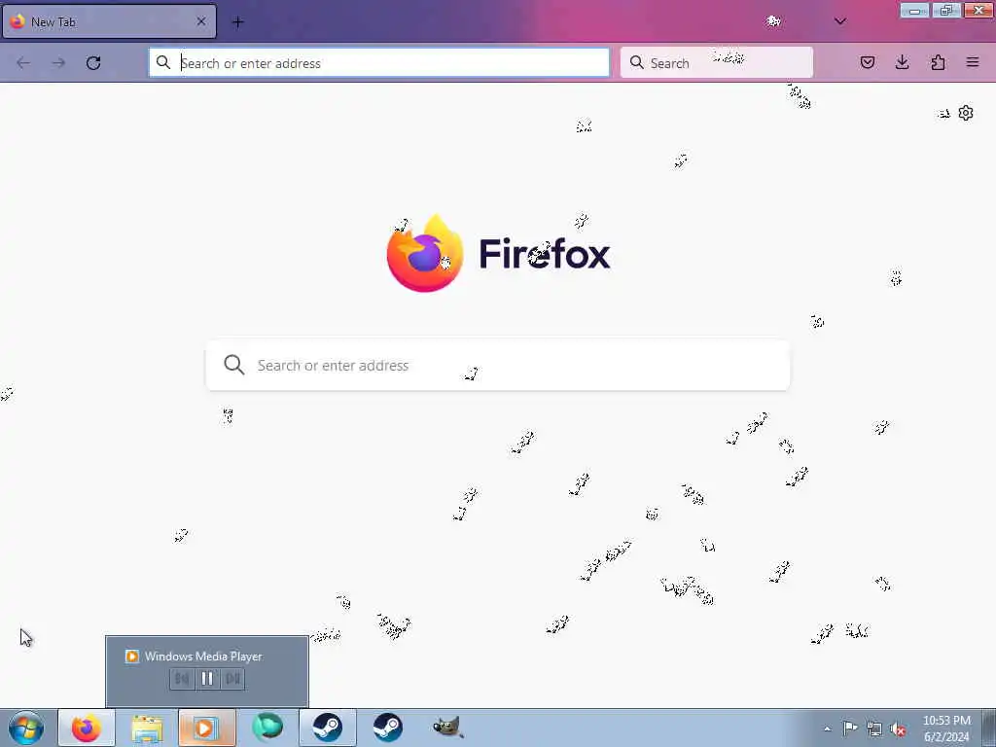Screen dimensions: 996x747
Task: Click the center page search field
Action: [x=498, y=366]
